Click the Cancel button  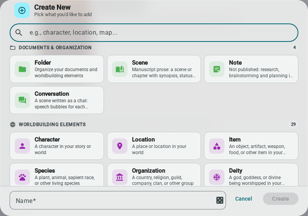click(x=244, y=199)
